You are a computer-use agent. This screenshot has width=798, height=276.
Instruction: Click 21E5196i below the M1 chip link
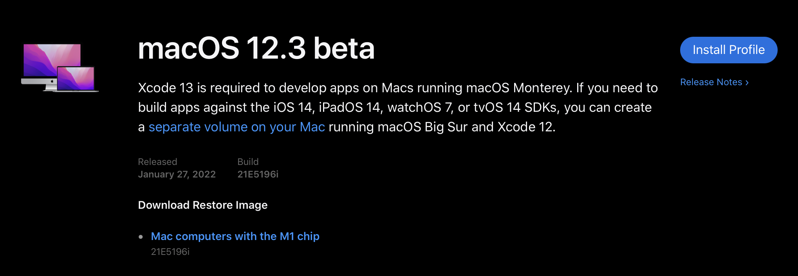pyautogui.click(x=170, y=252)
